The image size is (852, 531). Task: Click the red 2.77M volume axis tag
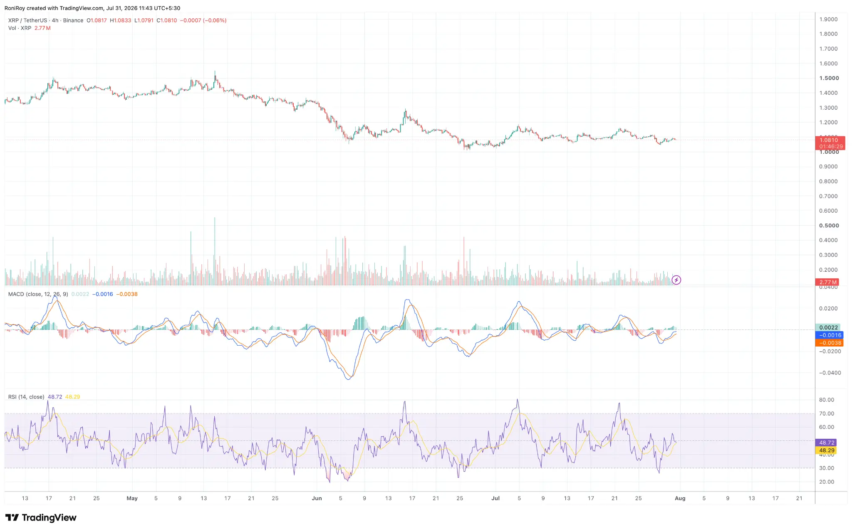pyautogui.click(x=828, y=282)
